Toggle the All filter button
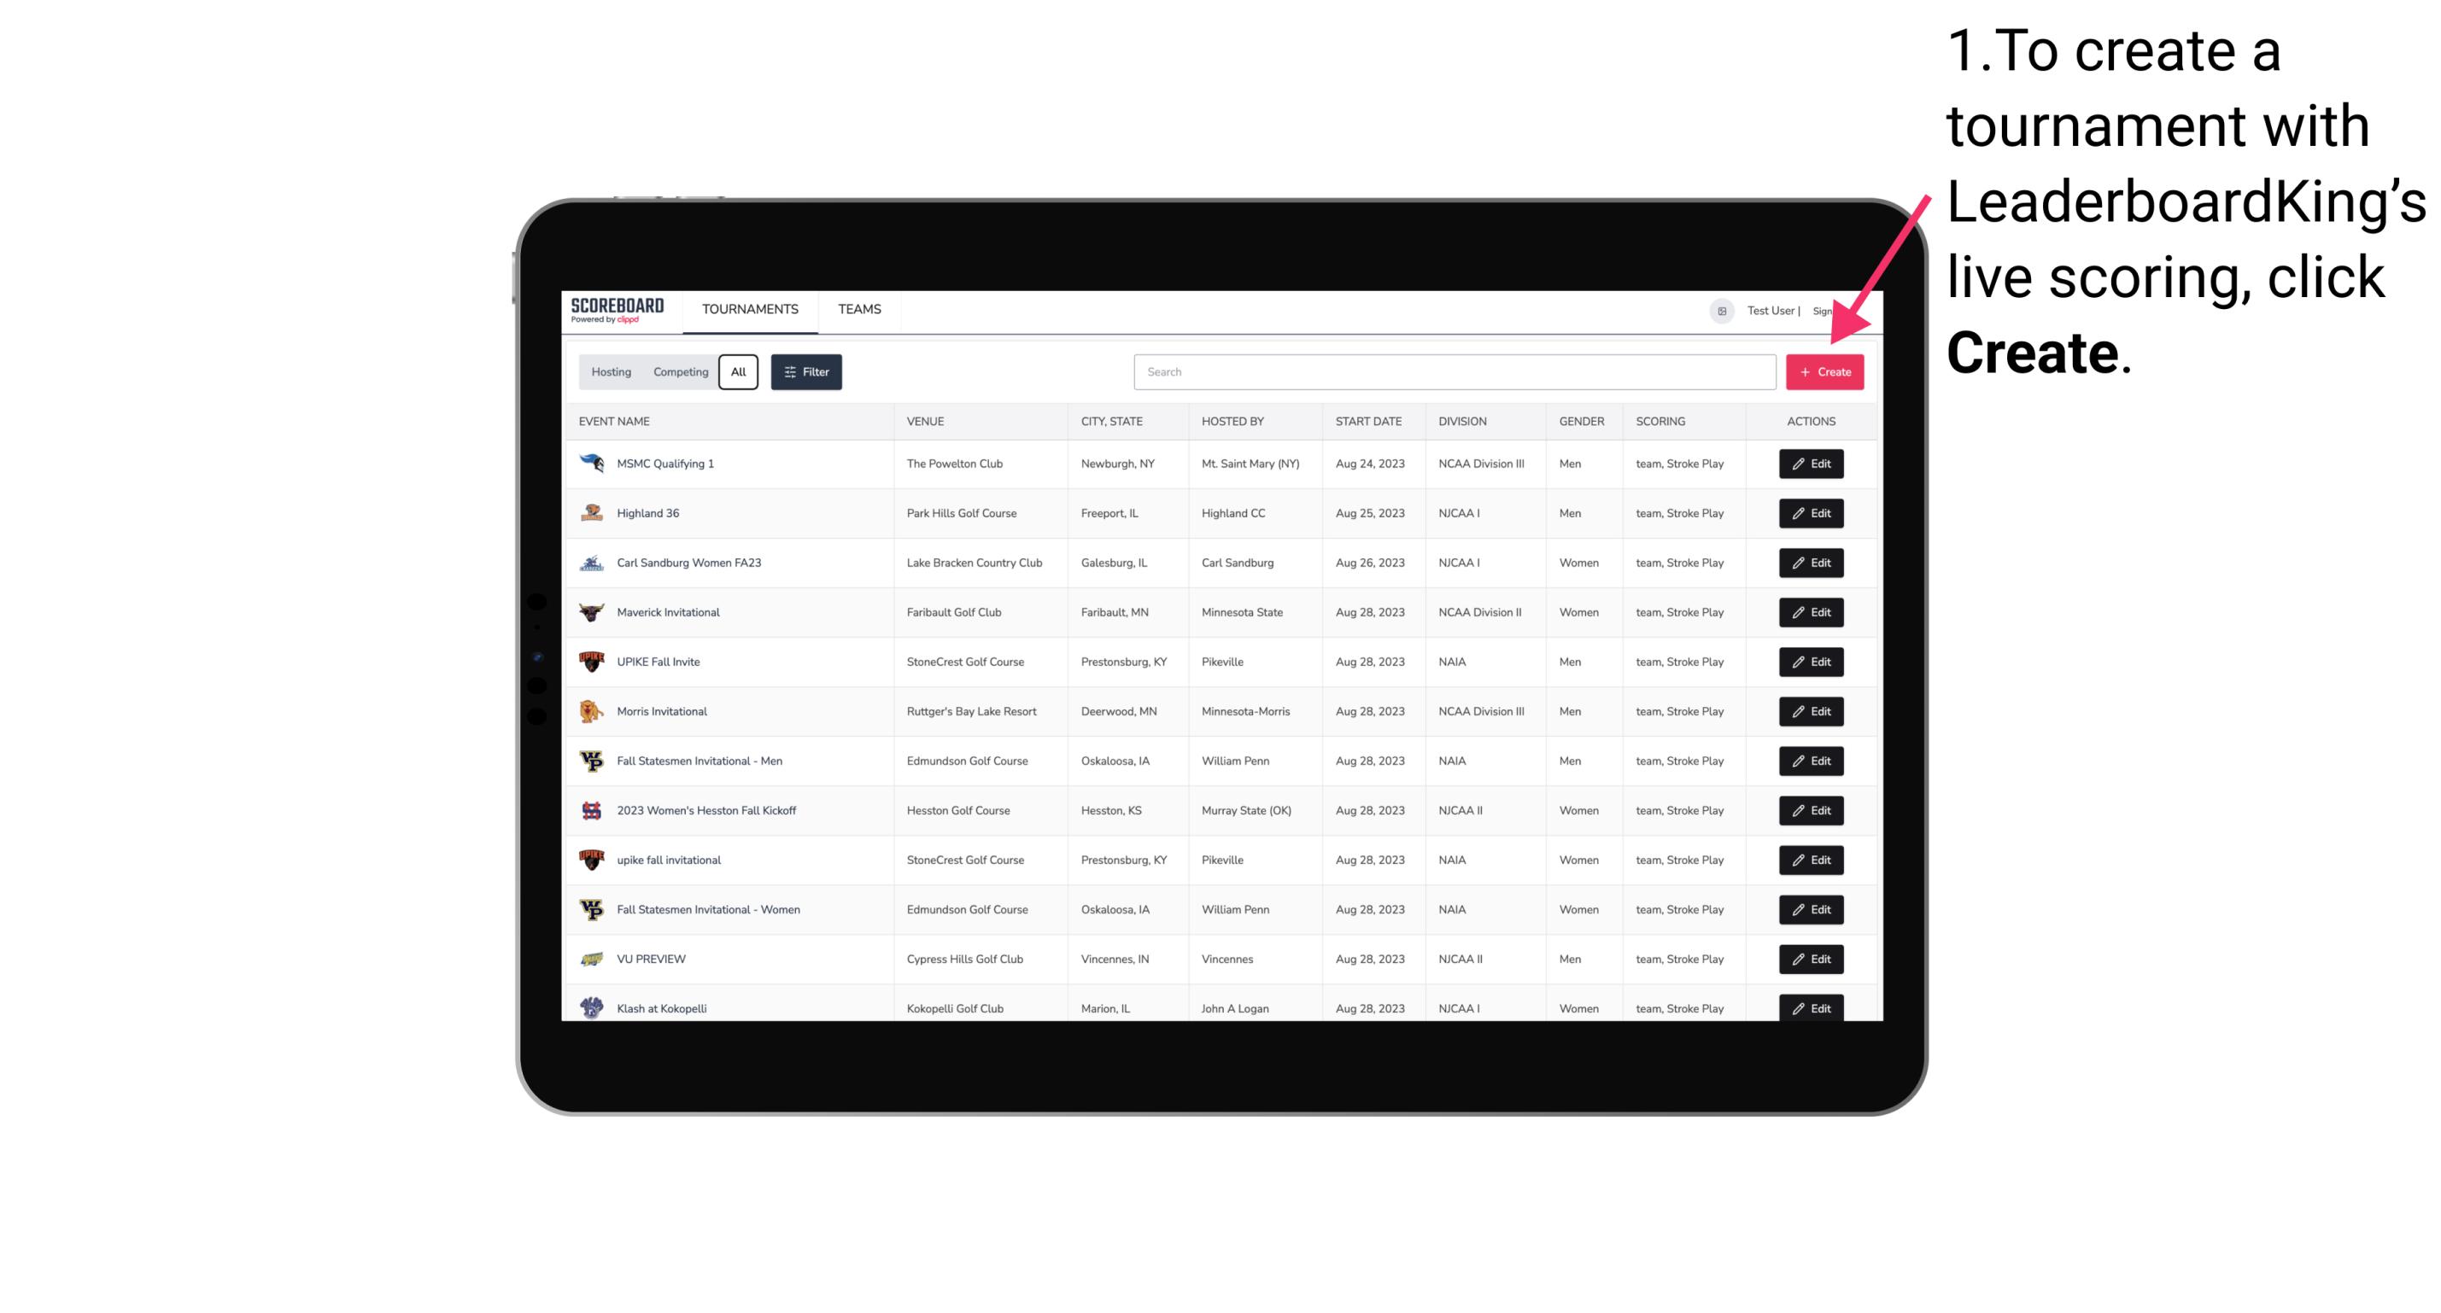Screen dimensions: 2441x1313 coord(738,372)
